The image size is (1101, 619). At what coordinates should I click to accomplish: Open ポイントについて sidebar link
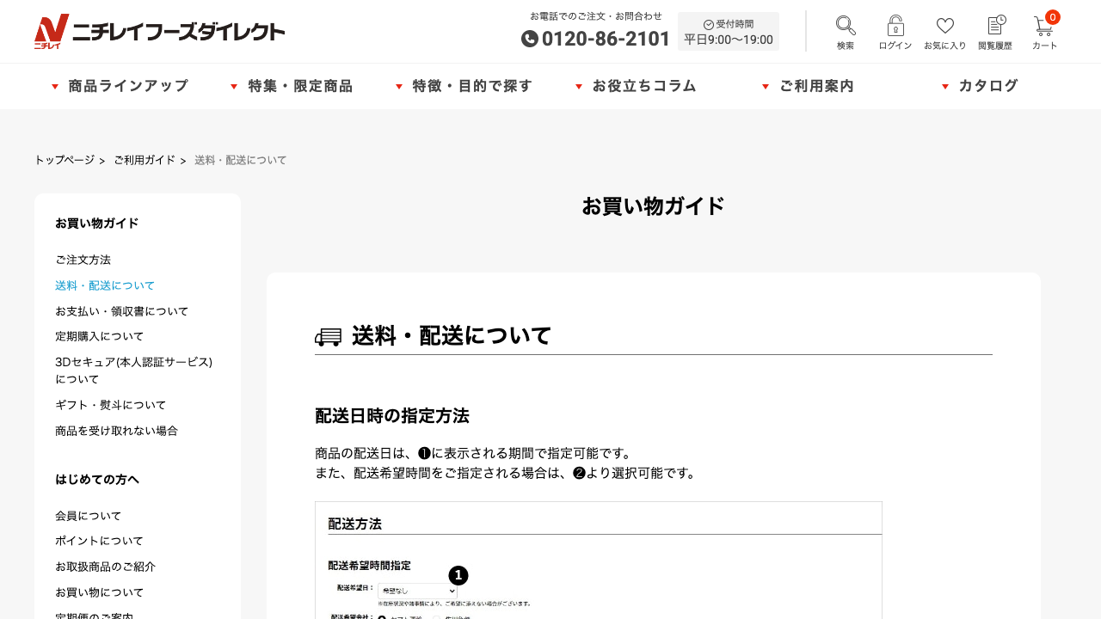pos(99,541)
